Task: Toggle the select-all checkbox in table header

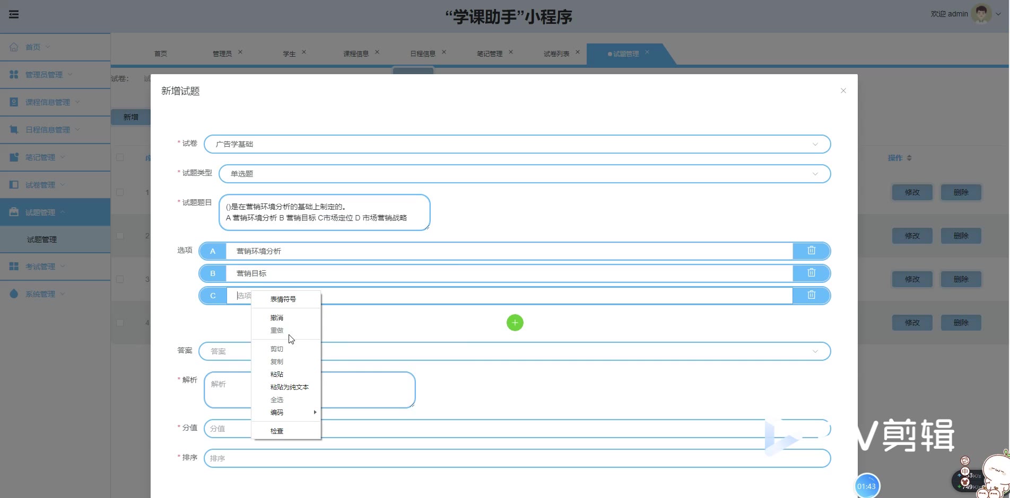Action: (x=120, y=157)
